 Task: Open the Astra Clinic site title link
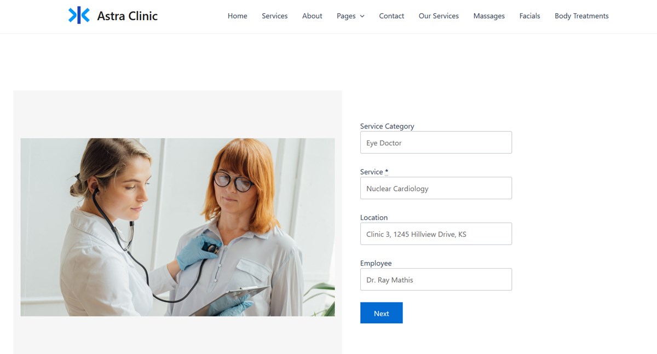point(127,16)
